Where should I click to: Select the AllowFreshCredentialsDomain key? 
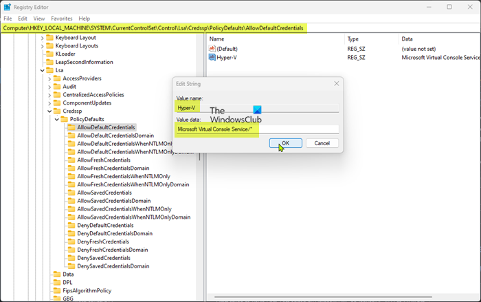[113, 168]
